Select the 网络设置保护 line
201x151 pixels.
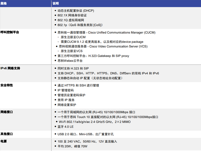(67, 105)
